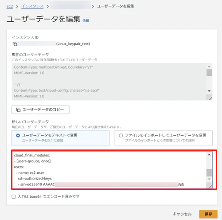Click scroll-up arrow of new user data box
Viewport: 222px width, 220px height.
[209, 155]
